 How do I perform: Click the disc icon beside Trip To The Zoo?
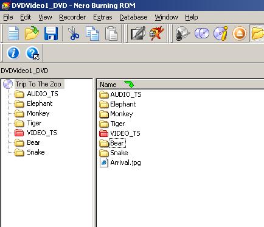pos(8,84)
